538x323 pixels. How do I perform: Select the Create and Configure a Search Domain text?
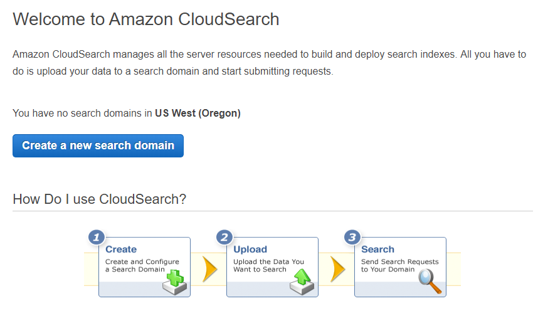[142, 266]
